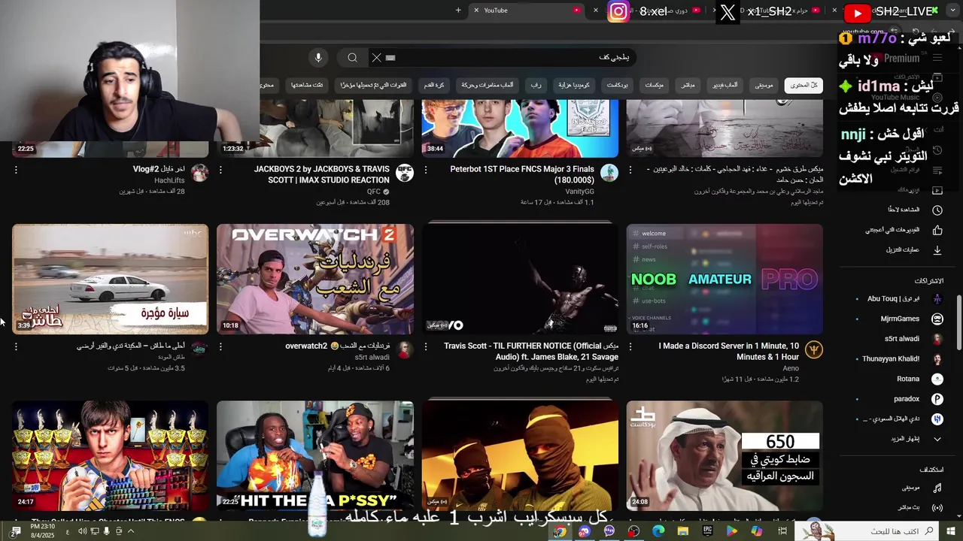Screen dimensions: 963x541
Task: Open s5rt alwadi avatar under overwatch2 video
Action: [x=405, y=349]
